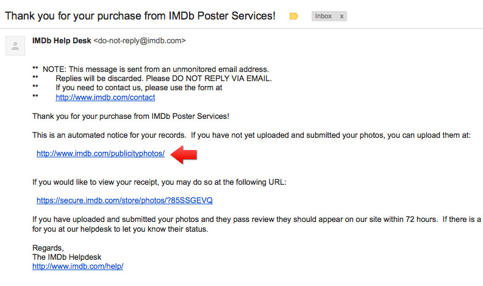Click the red arrow graphic
Viewport: 483px width, 286px height.
click(184, 154)
